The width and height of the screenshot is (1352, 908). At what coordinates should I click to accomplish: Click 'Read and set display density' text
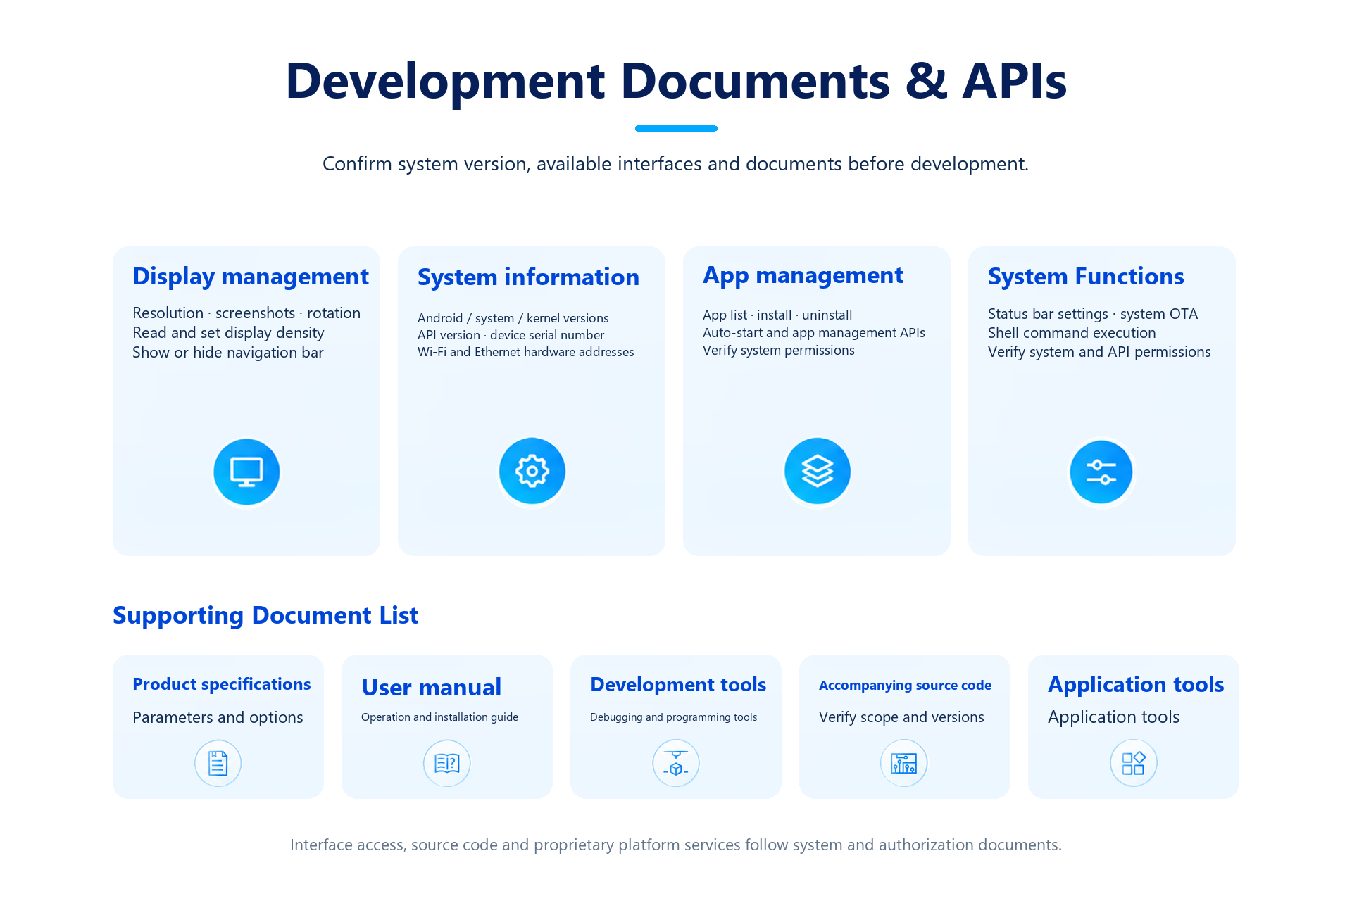[228, 332]
